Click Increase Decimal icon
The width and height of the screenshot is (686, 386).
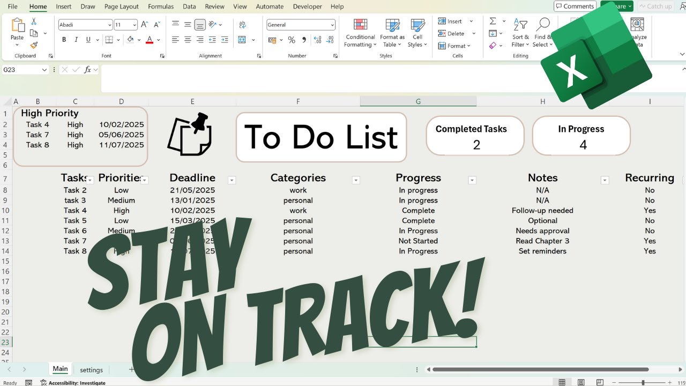pyautogui.click(x=318, y=40)
